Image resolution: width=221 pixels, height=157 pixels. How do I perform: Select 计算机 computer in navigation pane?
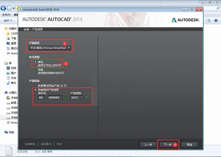13,93
